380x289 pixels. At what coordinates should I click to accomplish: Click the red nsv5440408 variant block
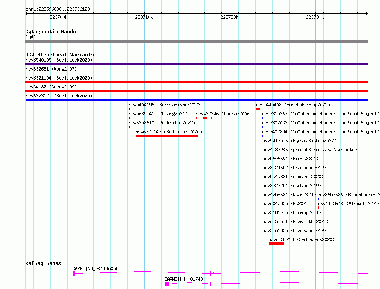(258, 109)
